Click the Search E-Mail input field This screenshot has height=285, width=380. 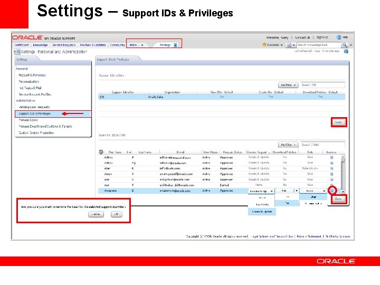[323, 145]
